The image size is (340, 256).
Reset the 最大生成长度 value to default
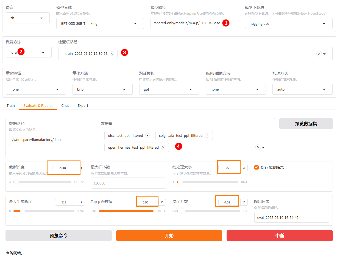coord(81,202)
